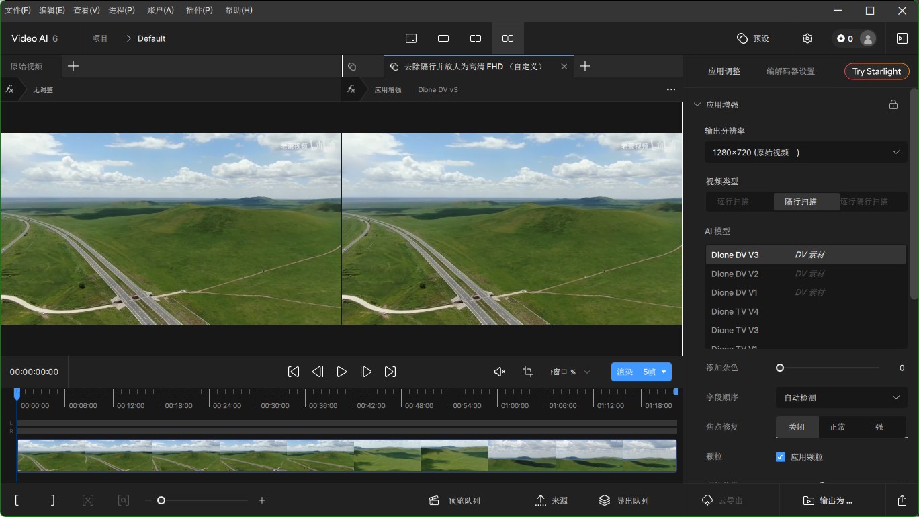
Task: Step forward one frame
Action: (366, 372)
